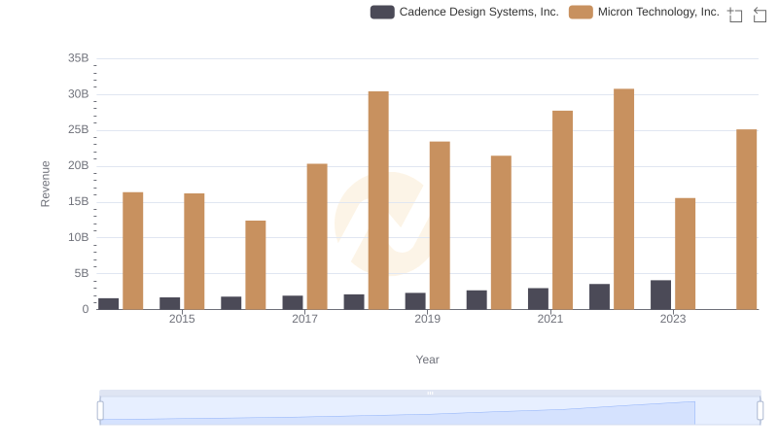
Task: Click the zoom reset icon
Action: pyautogui.click(x=760, y=15)
